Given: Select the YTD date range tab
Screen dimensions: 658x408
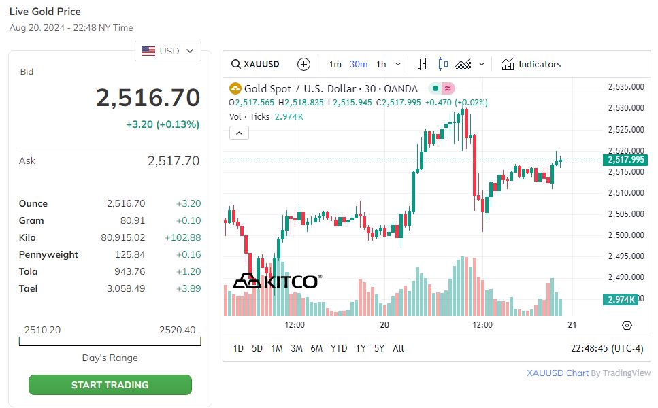Looking at the screenshot, I should coord(338,348).
